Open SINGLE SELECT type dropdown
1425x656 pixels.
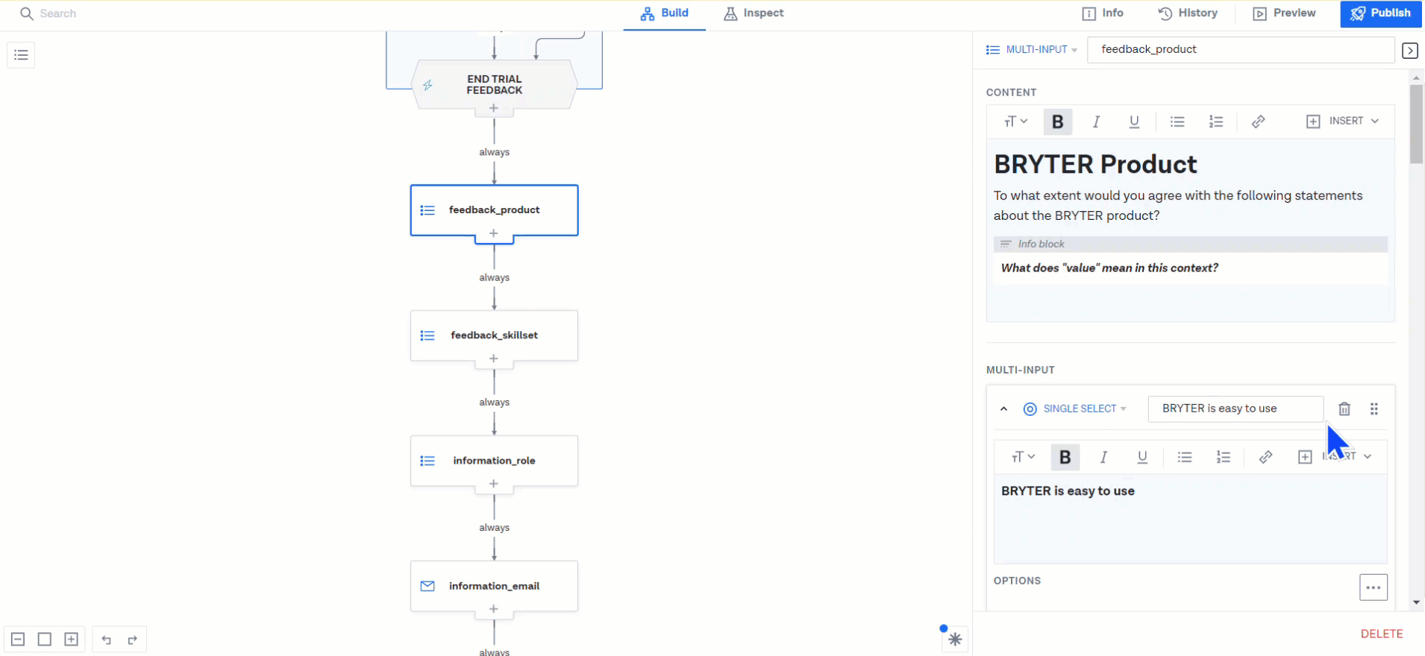pyautogui.click(x=1074, y=409)
